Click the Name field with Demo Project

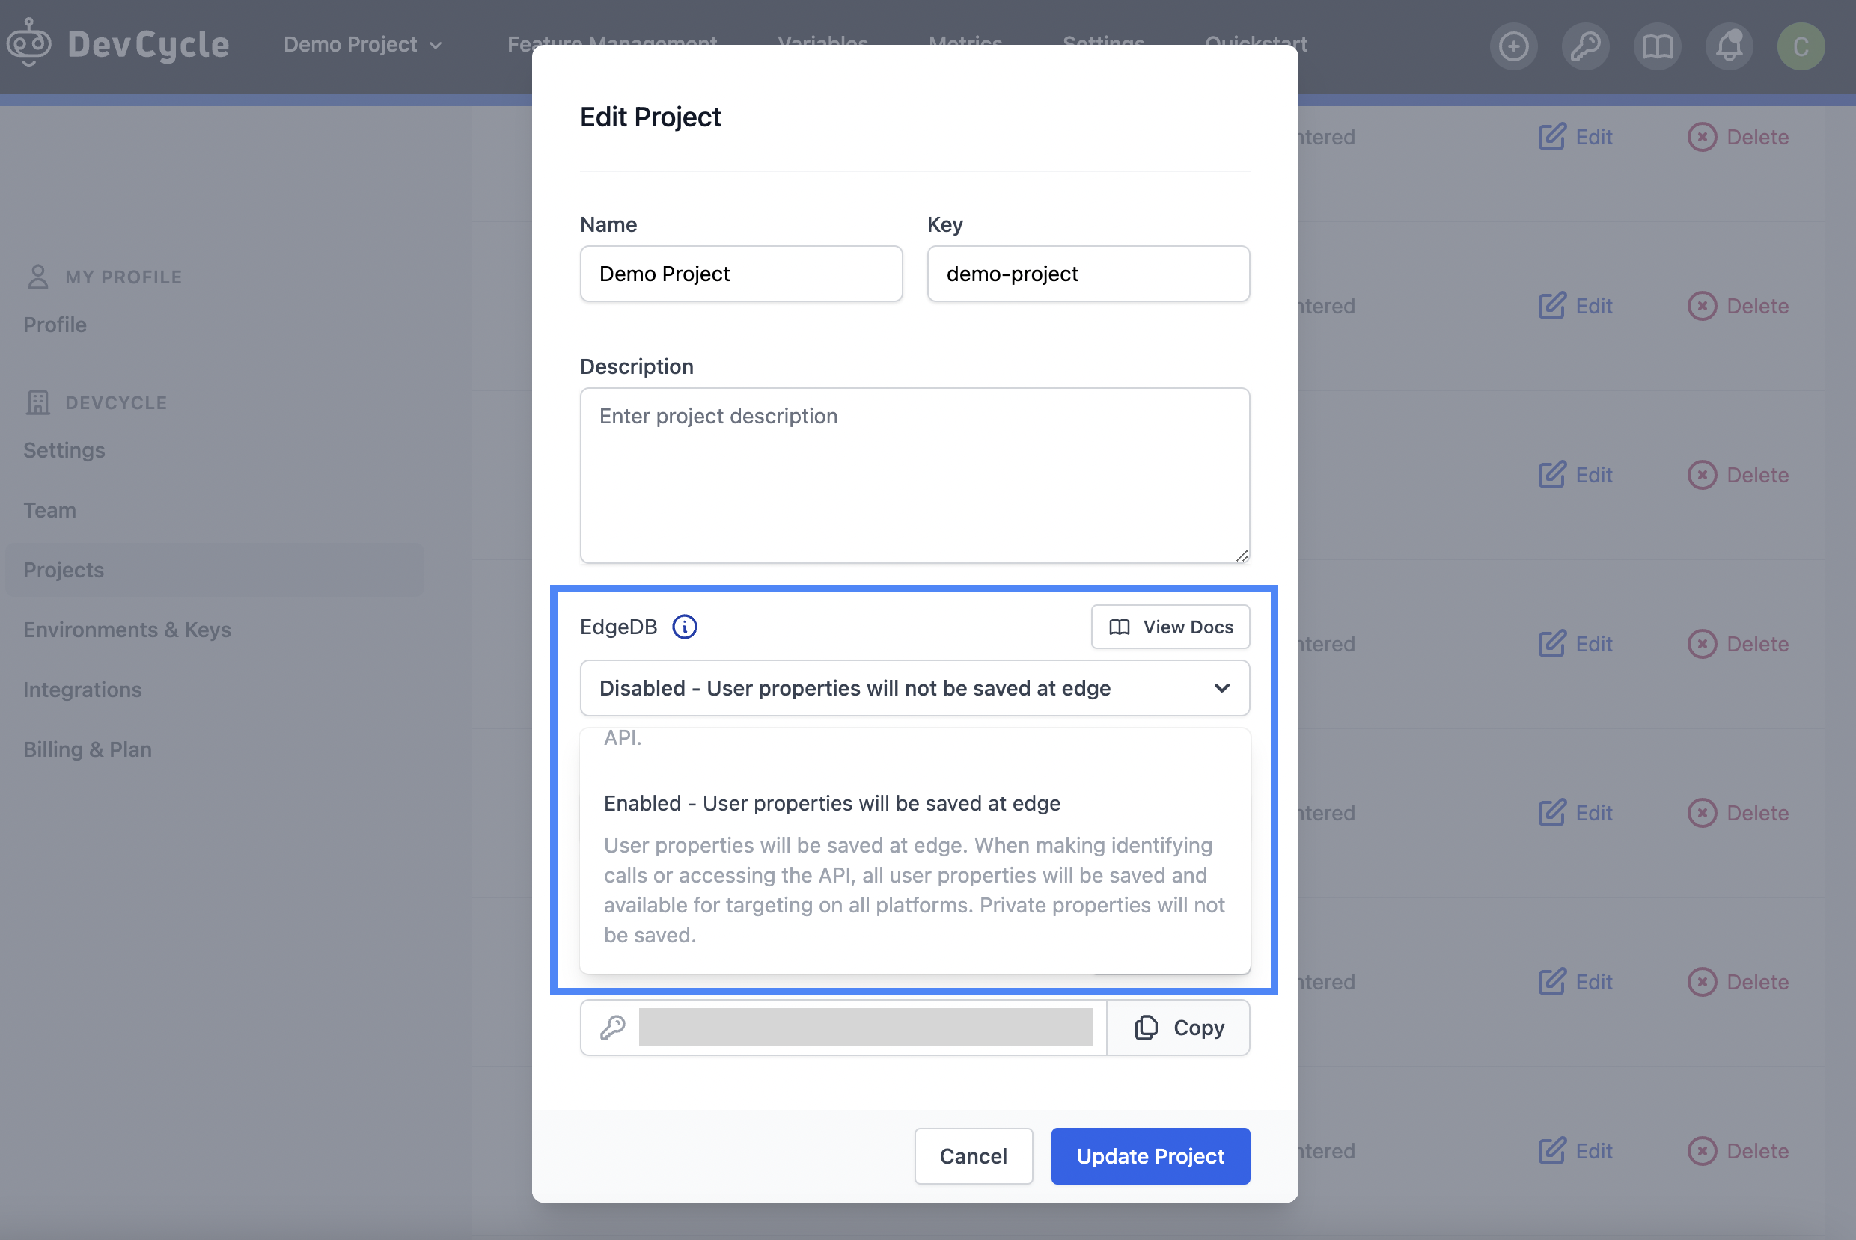click(740, 274)
